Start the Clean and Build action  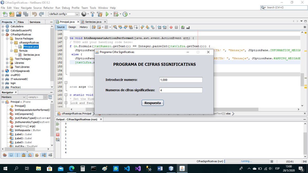(x=99, y=14)
